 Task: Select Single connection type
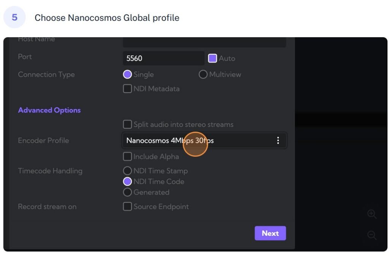click(x=127, y=74)
